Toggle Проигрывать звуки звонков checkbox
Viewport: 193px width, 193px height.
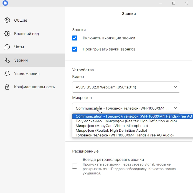coord(75,49)
